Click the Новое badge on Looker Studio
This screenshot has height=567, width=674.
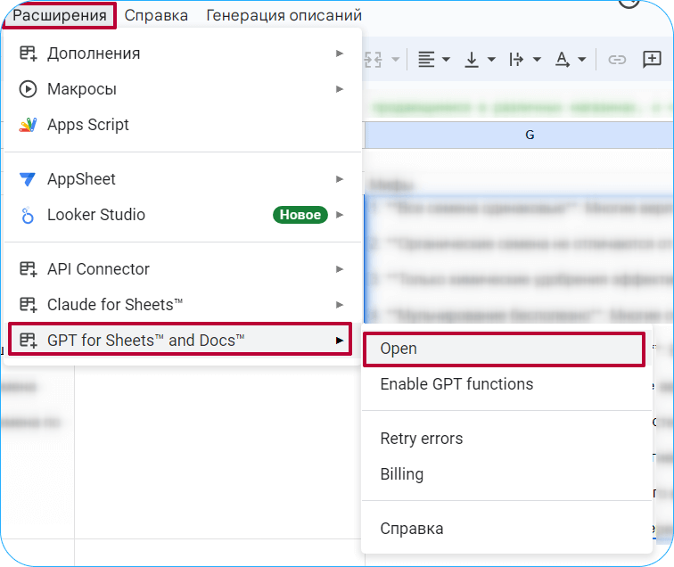(300, 215)
